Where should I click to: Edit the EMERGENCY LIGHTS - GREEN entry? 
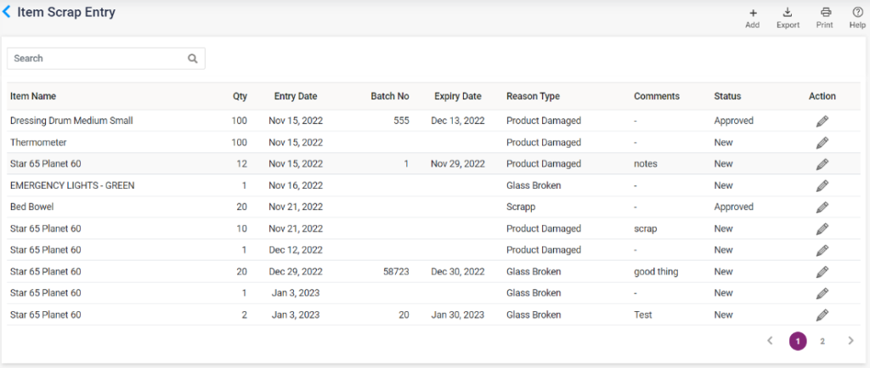tap(822, 185)
